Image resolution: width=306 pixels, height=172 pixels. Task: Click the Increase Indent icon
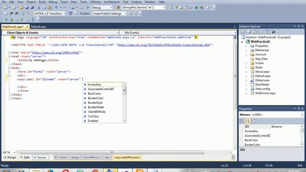click(17, 13)
